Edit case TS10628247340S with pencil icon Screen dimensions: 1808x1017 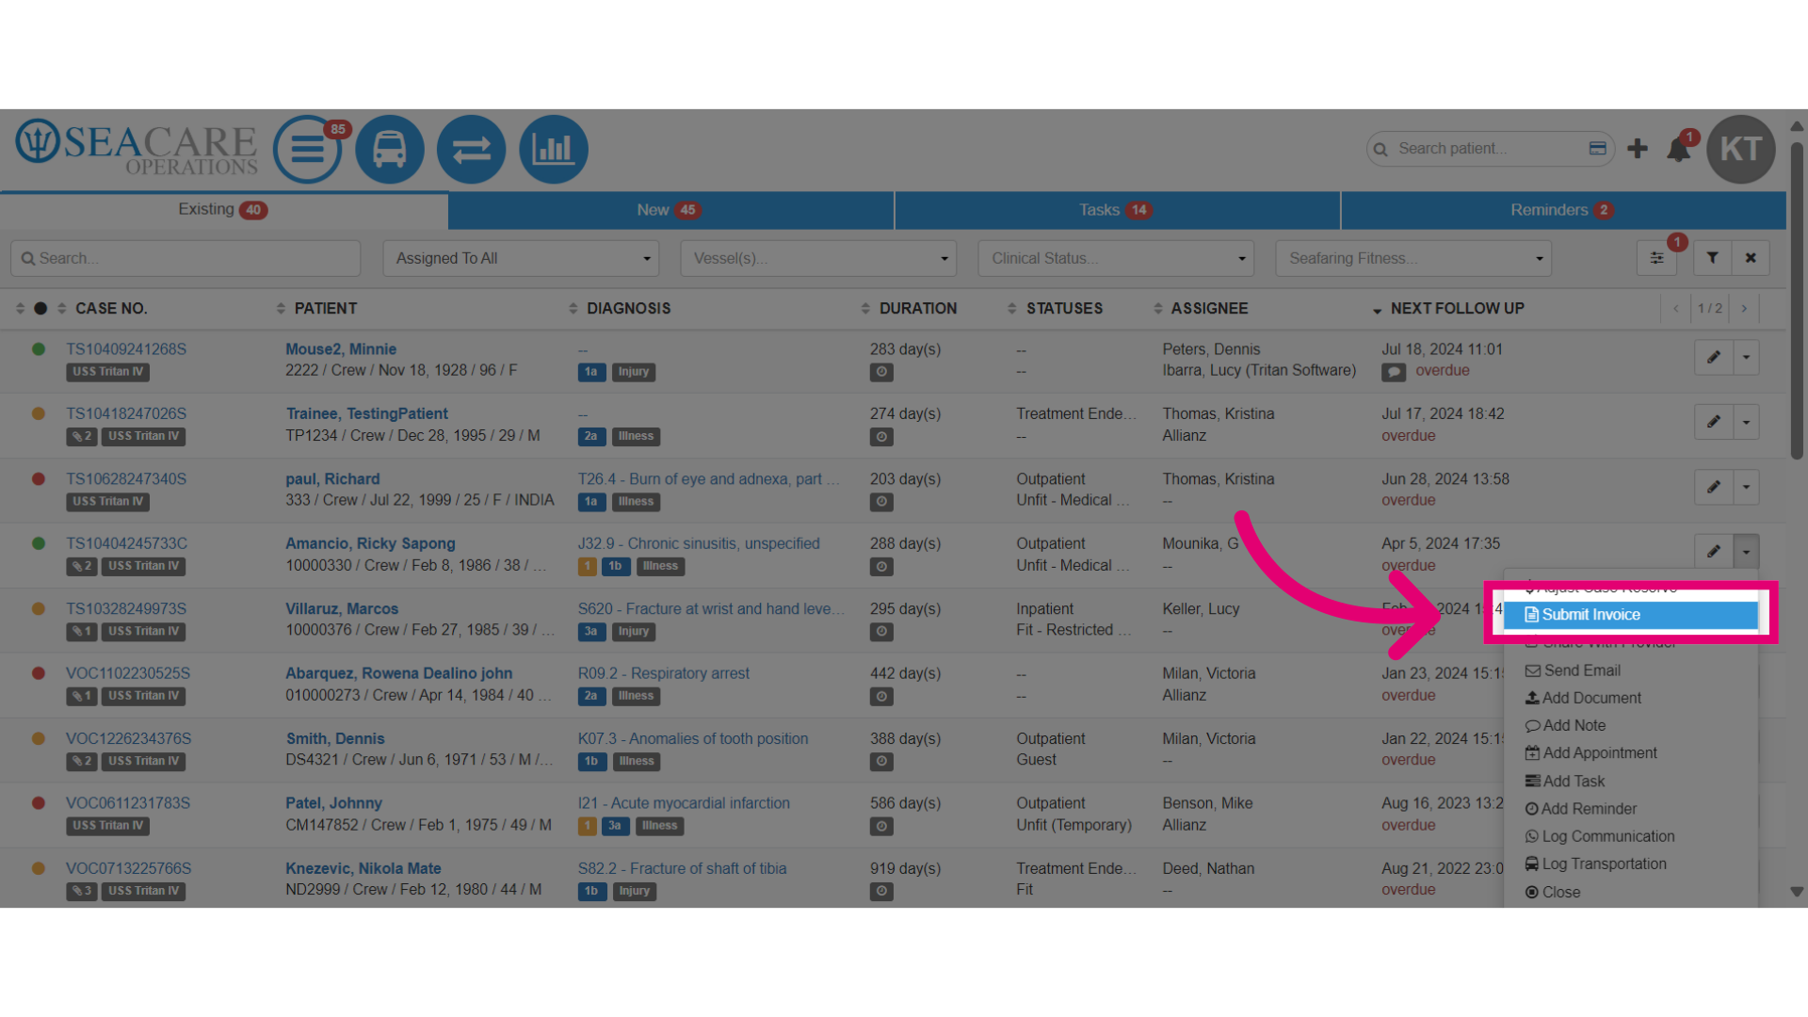tap(1714, 487)
